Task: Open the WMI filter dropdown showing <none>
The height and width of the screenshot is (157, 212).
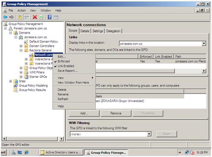Action: pos(149,134)
